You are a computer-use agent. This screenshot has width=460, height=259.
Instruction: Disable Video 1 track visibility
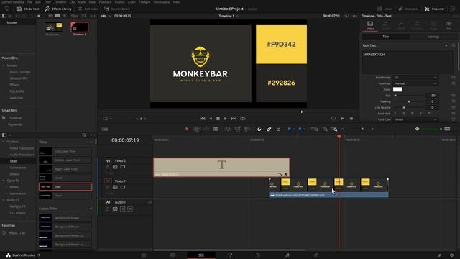(x=123, y=187)
